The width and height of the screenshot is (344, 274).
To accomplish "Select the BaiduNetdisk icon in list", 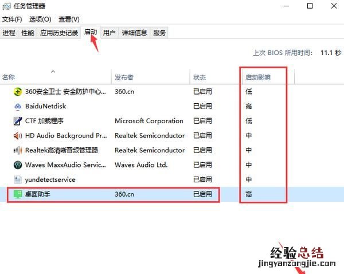I will click(17, 106).
